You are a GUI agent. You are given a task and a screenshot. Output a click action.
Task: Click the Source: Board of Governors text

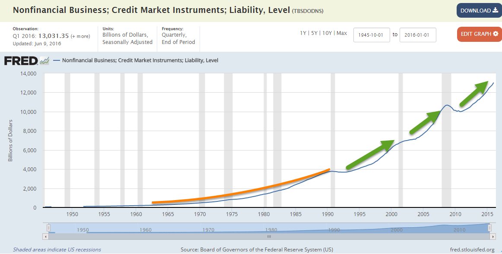click(257, 249)
